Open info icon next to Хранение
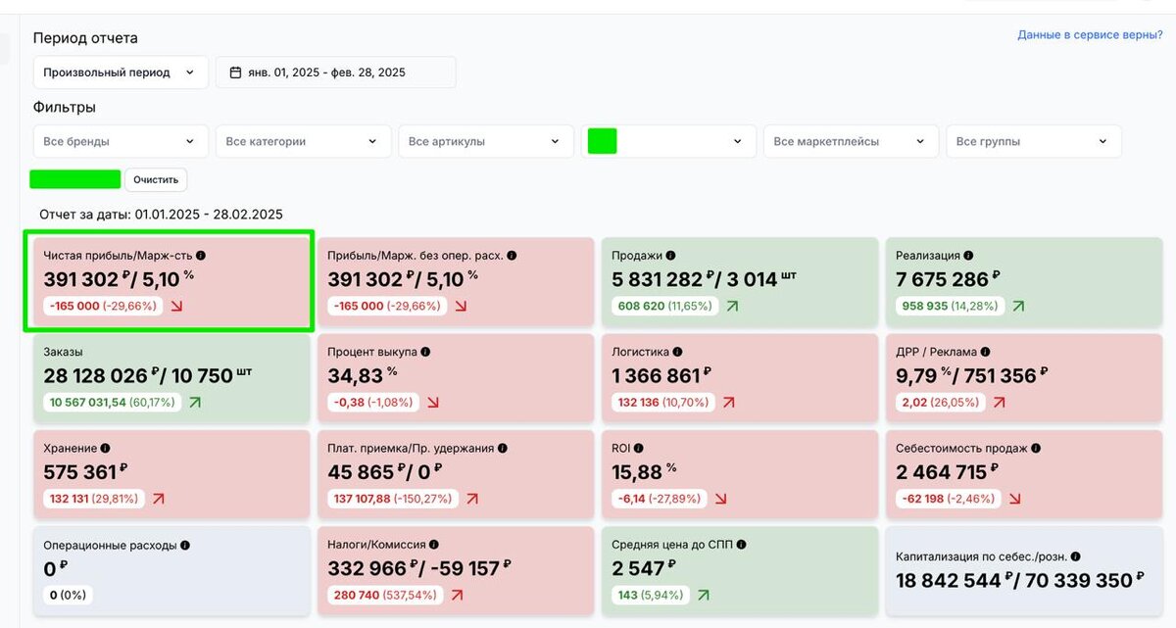Screen dimensions: 1176x628 tap(105, 448)
